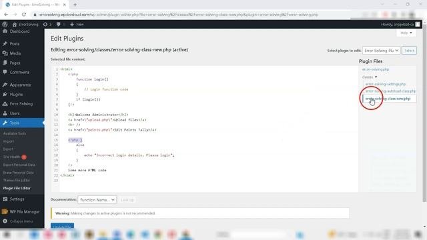Open Site Health under Tools
The height and width of the screenshot is (240, 427).
11,157
